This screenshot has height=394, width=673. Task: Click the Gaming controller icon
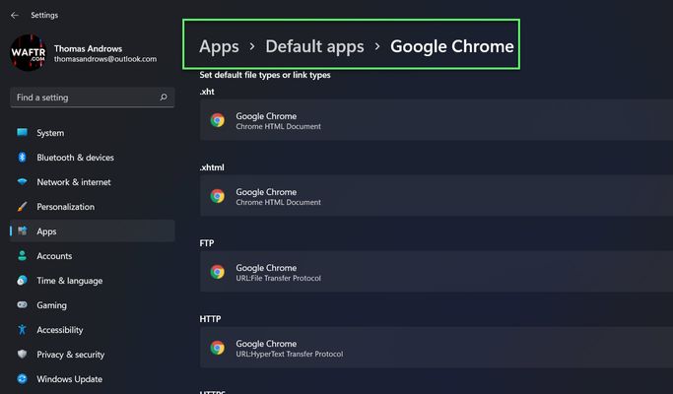tap(23, 304)
